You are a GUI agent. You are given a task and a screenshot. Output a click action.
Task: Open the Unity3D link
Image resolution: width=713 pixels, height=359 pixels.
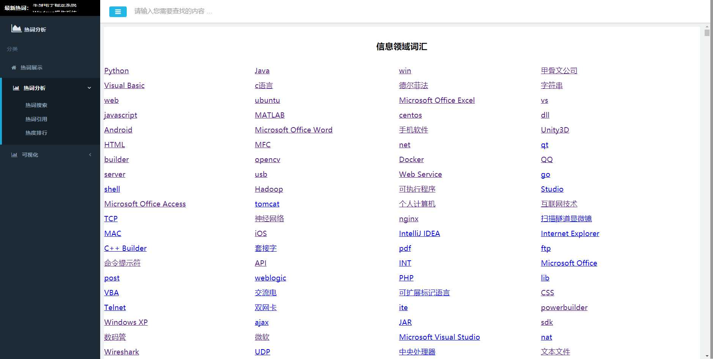click(x=555, y=130)
